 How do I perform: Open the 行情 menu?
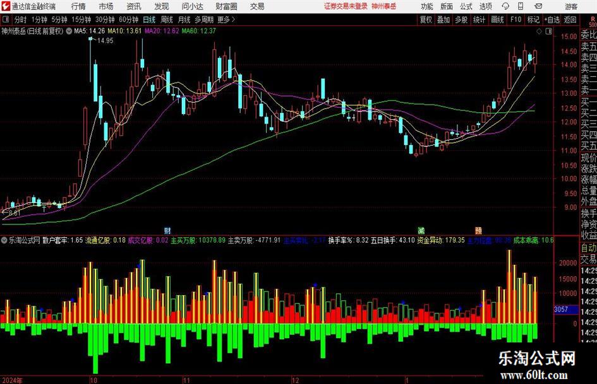pyautogui.click(x=78, y=6)
